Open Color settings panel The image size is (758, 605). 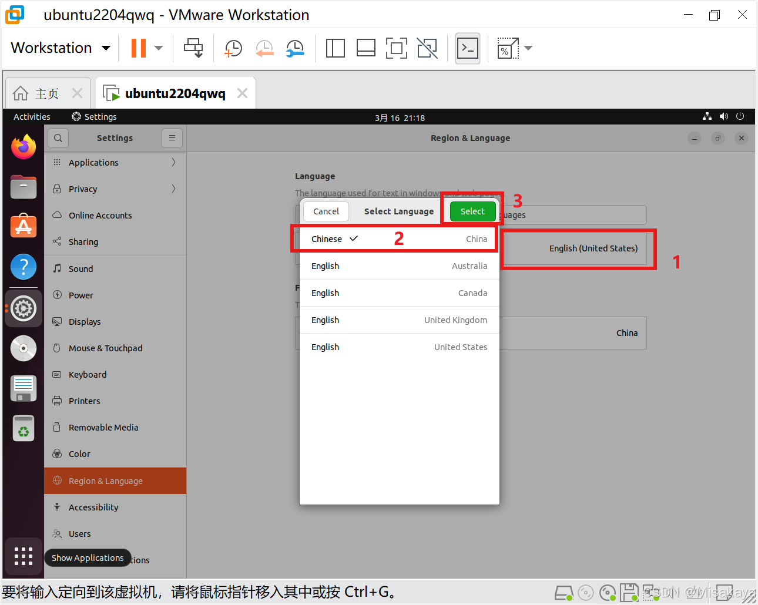pyautogui.click(x=115, y=454)
